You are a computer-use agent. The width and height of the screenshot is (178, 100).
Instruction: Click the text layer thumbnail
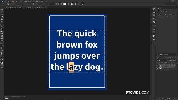pyautogui.click(x=160, y=66)
